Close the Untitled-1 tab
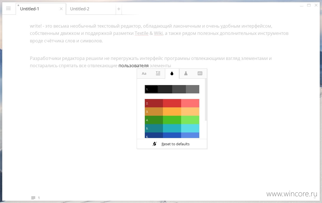The image size is (322, 203). pyautogui.click(x=61, y=9)
